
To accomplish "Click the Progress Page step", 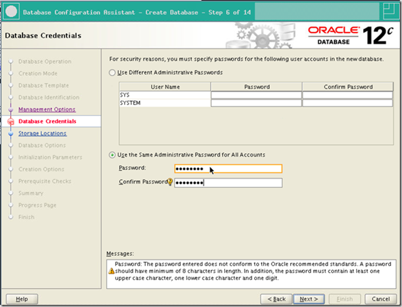I will (38, 206).
